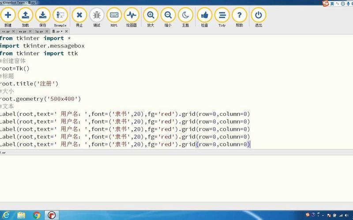Open network signal tray icon
Image resolution: width=353 pixels, height=220 pixels.
341,215
